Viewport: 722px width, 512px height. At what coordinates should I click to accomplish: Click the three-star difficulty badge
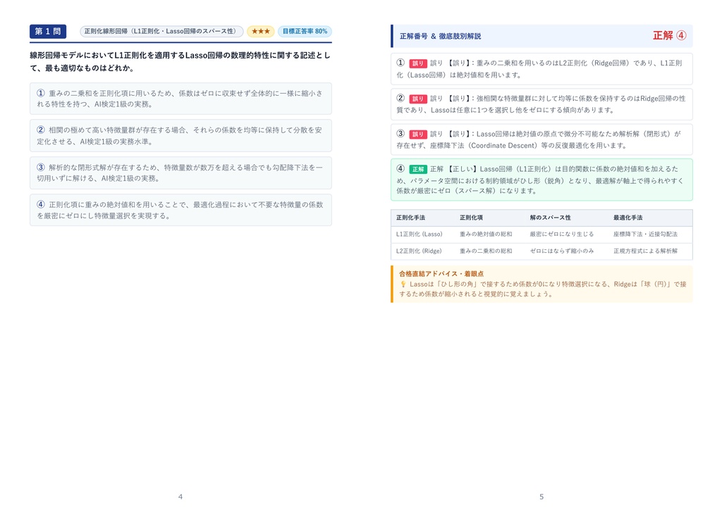pos(261,31)
